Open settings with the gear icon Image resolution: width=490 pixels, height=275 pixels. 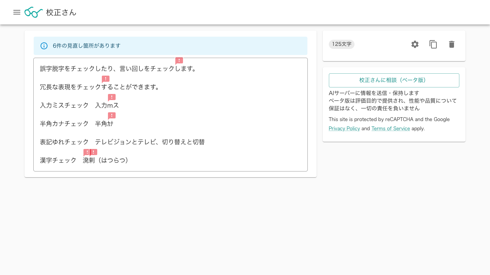415,44
